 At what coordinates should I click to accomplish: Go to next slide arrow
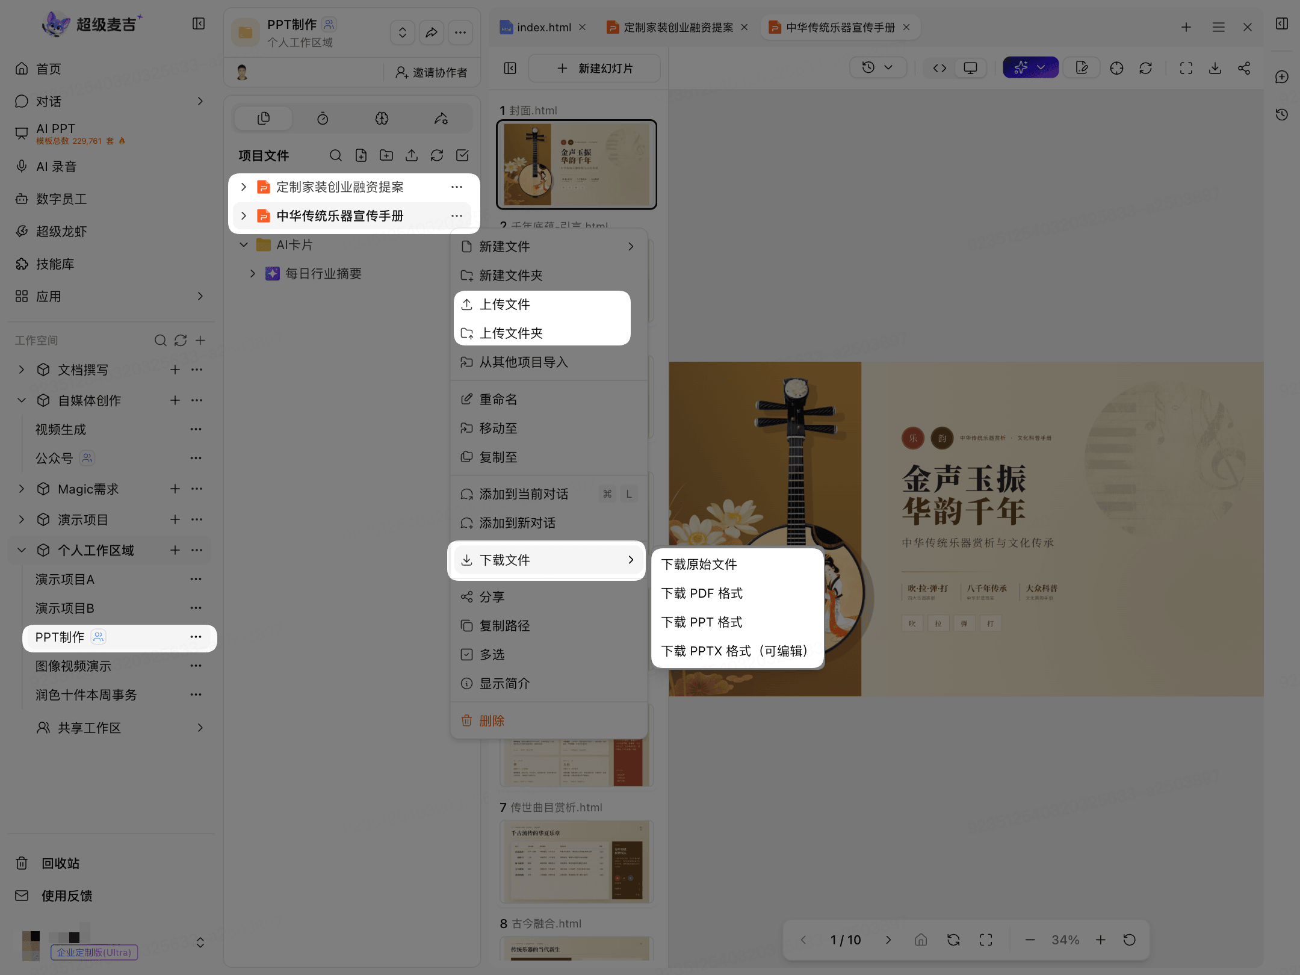[888, 940]
